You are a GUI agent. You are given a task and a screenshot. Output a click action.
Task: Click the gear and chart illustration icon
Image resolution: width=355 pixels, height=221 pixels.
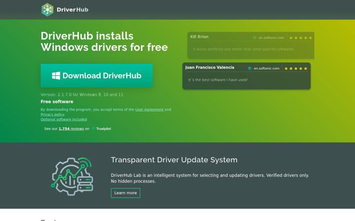[72, 176]
